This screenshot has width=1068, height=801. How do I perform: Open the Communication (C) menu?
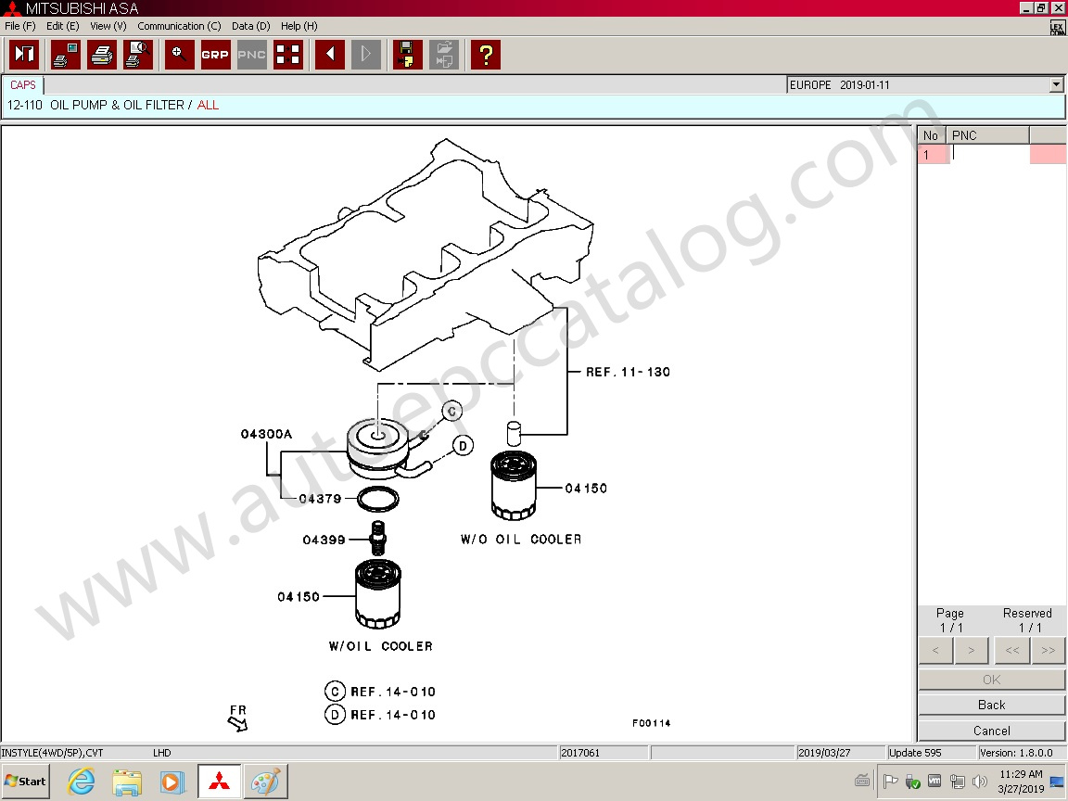pyautogui.click(x=179, y=26)
